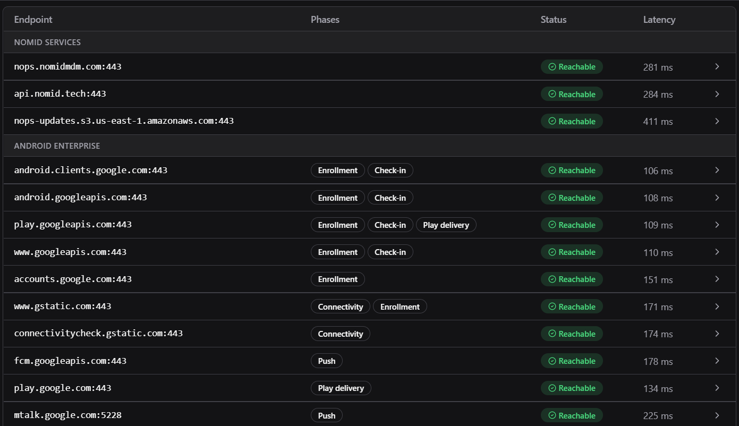Expand play.google.com:443 row chevron

point(717,388)
